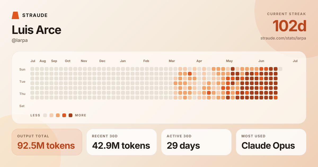Click the last gray heatmap cell in top row
This screenshot has width=318, height=167.
[280, 69]
